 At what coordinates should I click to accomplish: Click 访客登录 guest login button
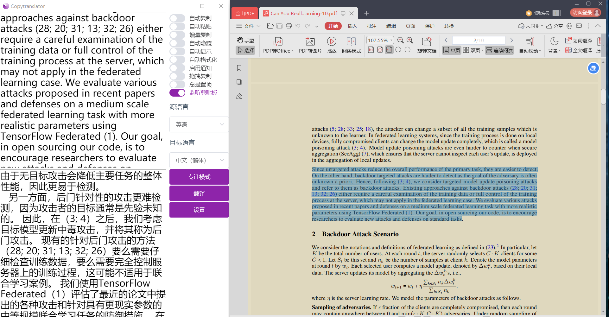[586, 13]
